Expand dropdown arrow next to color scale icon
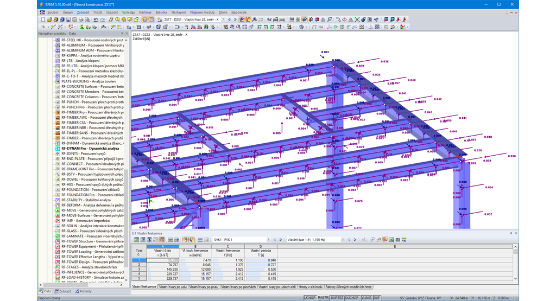This screenshot has height=301, width=556. pos(407,27)
